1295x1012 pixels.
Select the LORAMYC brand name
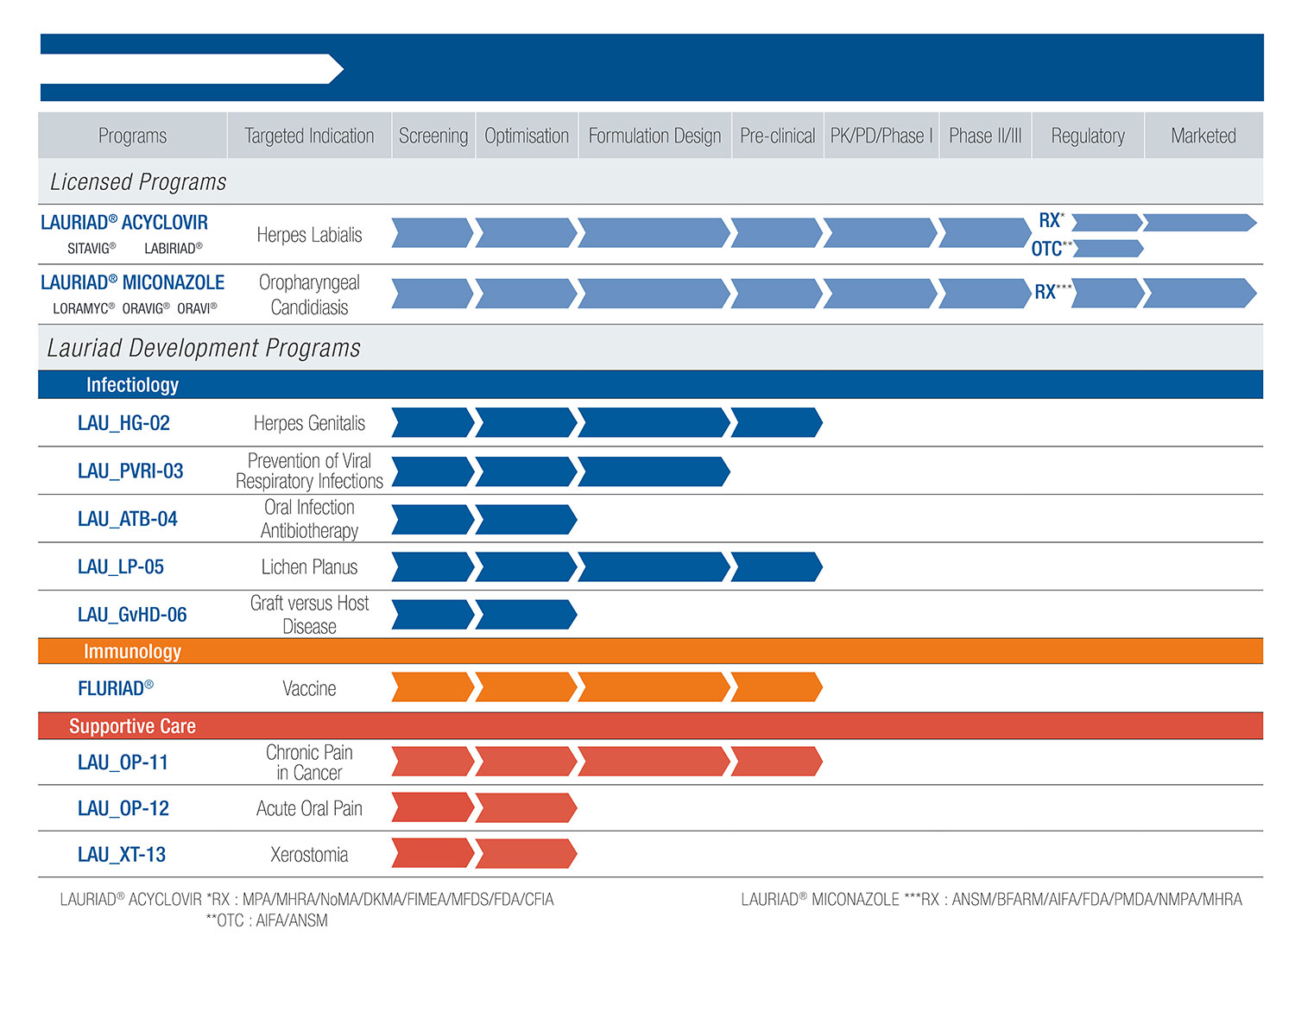84,308
